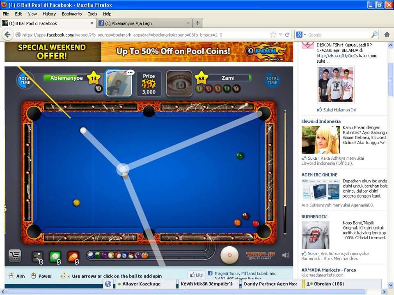Image resolution: width=394 pixels, height=295 pixels.
Task: Open the URL history dropdown arrow
Action: point(280,35)
